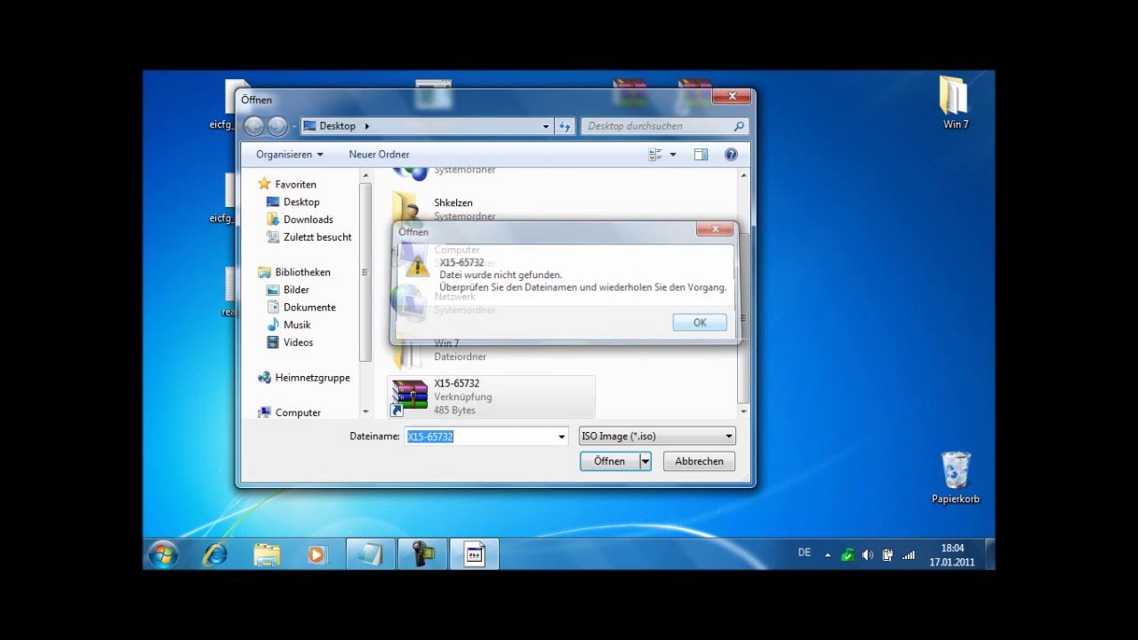Screen dimensions: 1138x640
Task: Open Windows Media Player from the taskbar
Action: tap(317, 555)
